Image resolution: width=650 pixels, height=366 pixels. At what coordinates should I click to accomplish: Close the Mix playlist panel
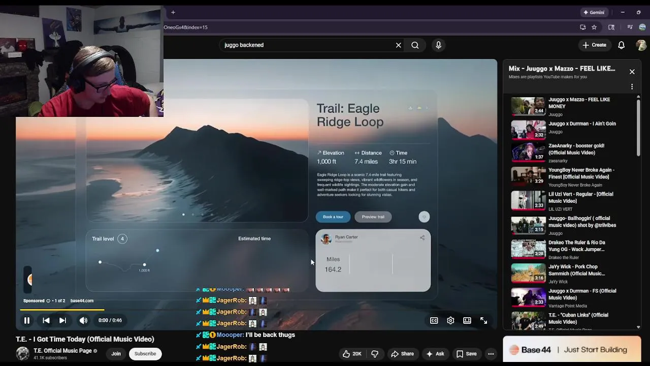point(632,72)
